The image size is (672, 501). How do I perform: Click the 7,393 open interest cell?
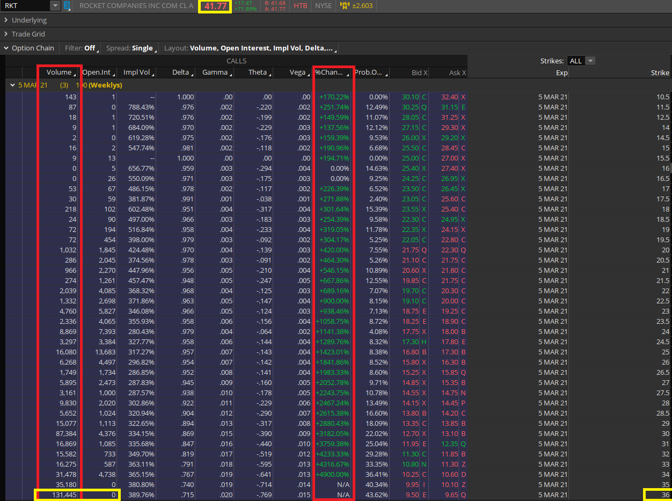tap(106, 331)
